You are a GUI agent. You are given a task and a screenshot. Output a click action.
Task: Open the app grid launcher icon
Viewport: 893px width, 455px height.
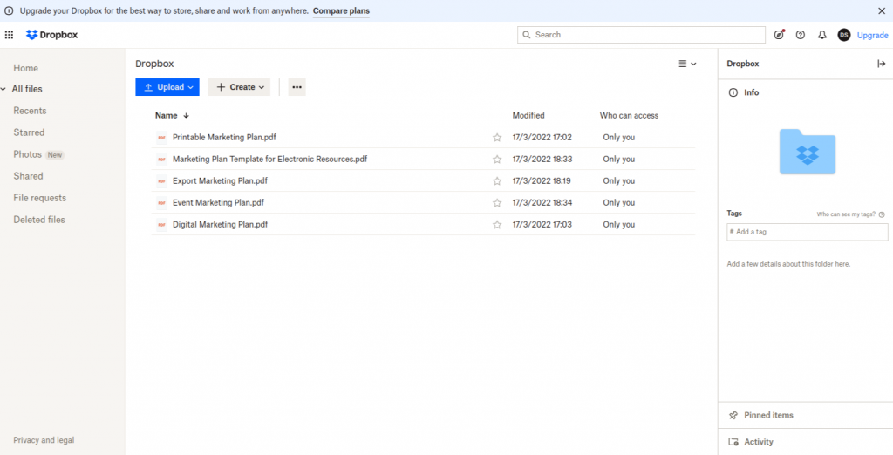(9, 35)
